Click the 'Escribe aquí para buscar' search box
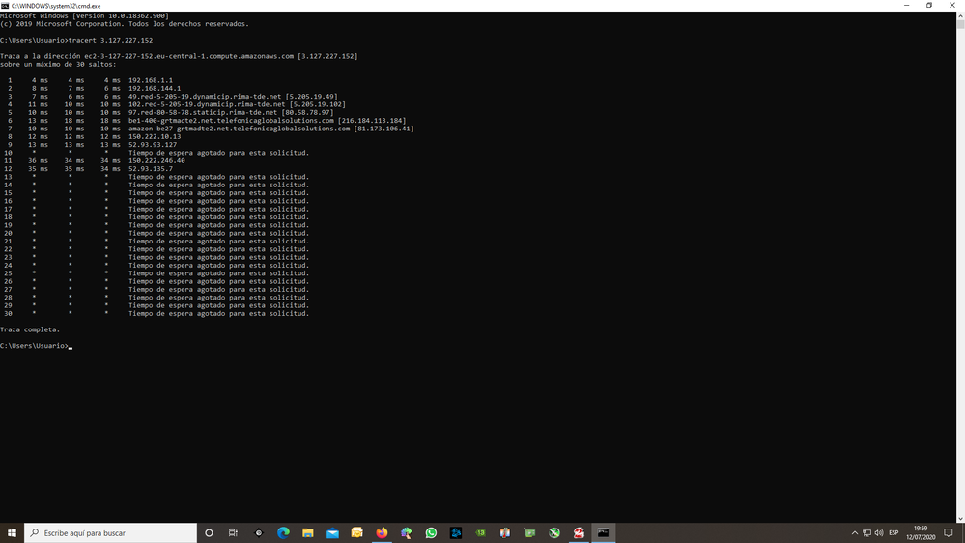The height and width of the screenshot is (543, 965). 111,532
